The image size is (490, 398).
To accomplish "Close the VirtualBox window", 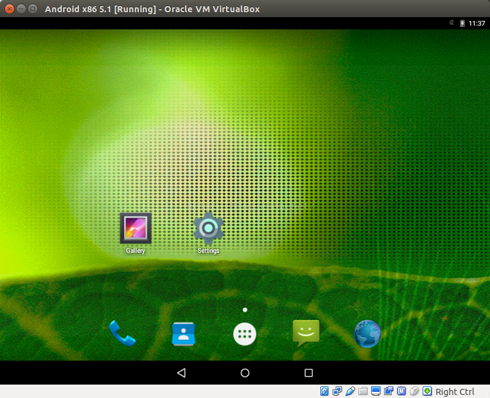I will (x=9, y=9).
